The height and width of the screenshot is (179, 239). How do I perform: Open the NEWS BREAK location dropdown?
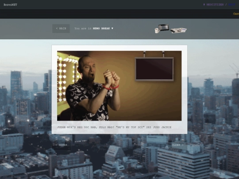103,28
